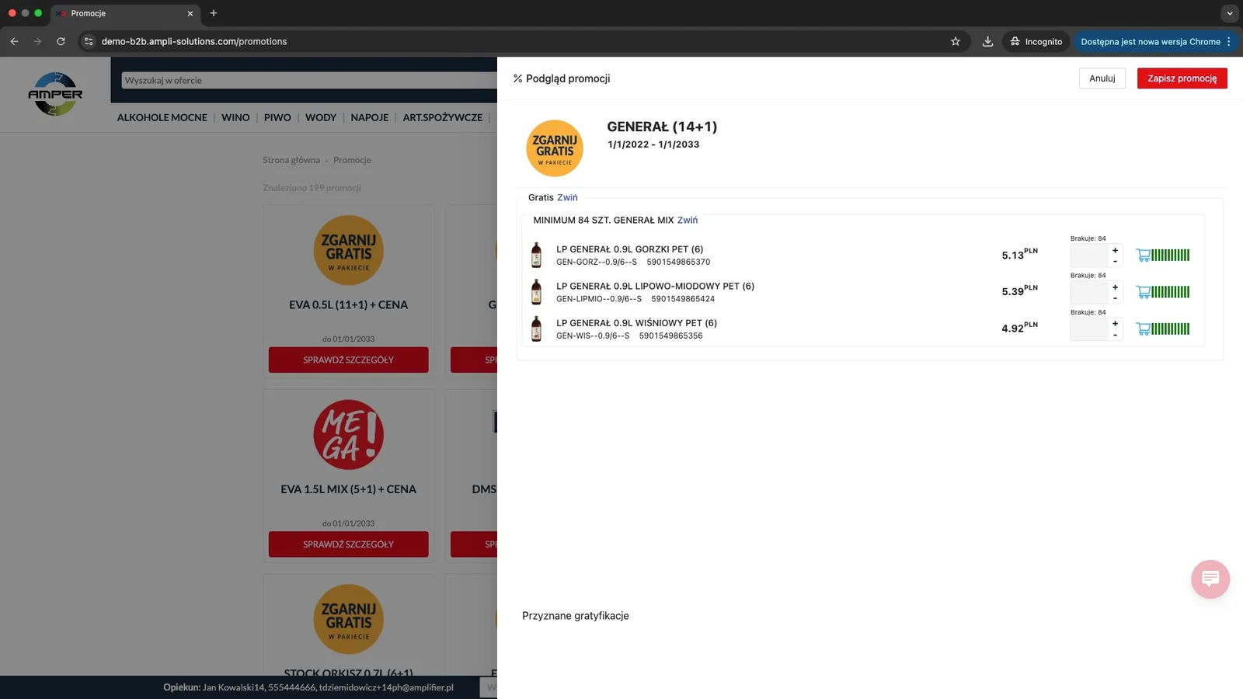Viewport: 1243px width, 699px height.
Task: Open WIŚNIOWY PET bottle thumbnail
Action: pos(536,329)
